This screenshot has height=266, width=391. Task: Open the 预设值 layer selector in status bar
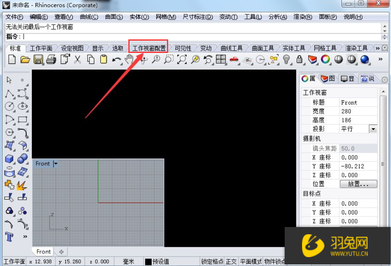coord(161,261)
